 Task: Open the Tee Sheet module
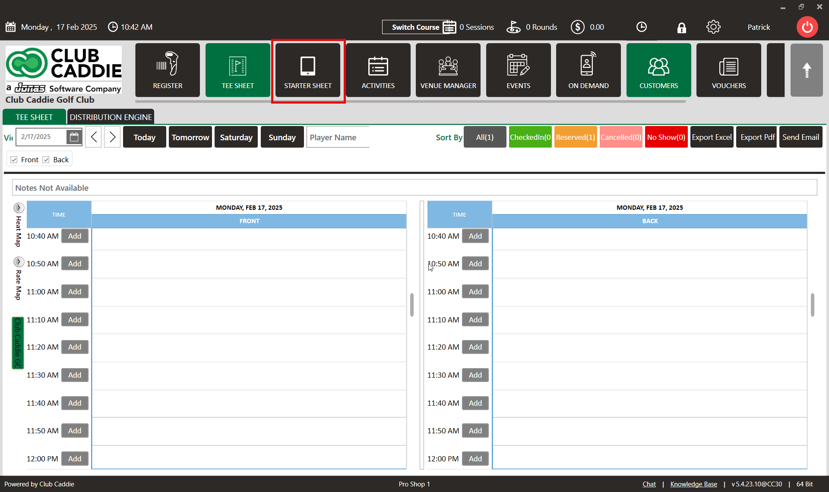point(238,70)
